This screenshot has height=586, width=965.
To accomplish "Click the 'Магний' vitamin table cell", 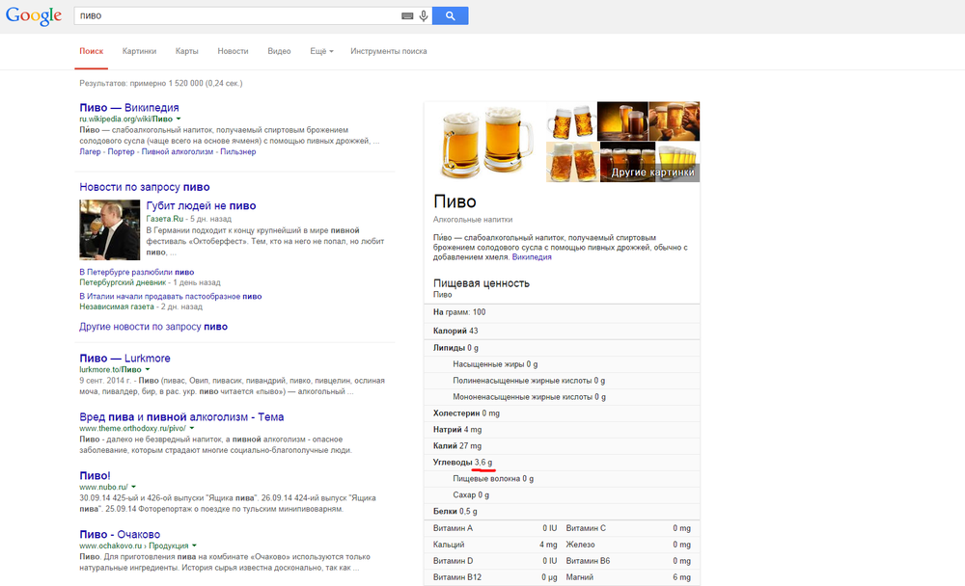I will (580, 577).
